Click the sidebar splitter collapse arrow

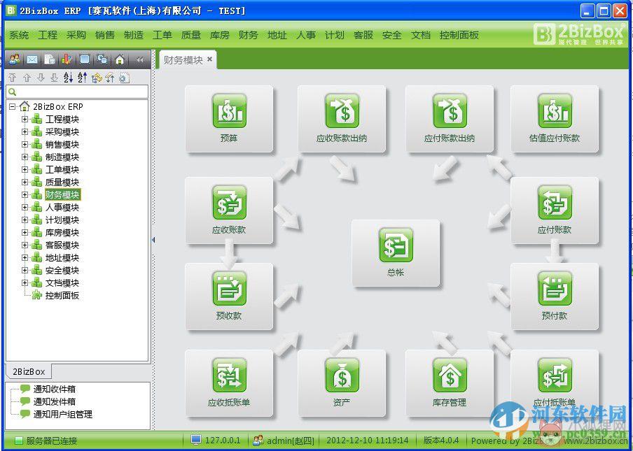(153, 240)
